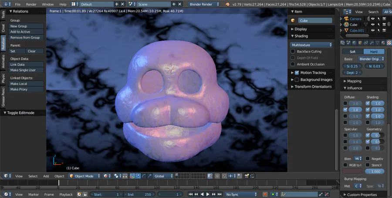Screen dimensions: 392x198
Task: Open the World properties globe tab
Action: [354, 43]
